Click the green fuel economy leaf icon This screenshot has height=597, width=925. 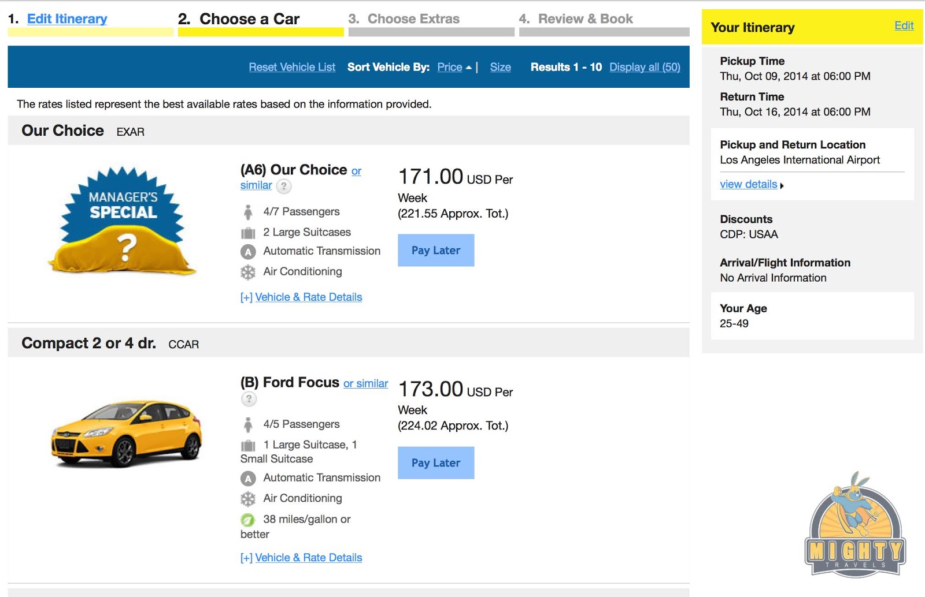248,520
